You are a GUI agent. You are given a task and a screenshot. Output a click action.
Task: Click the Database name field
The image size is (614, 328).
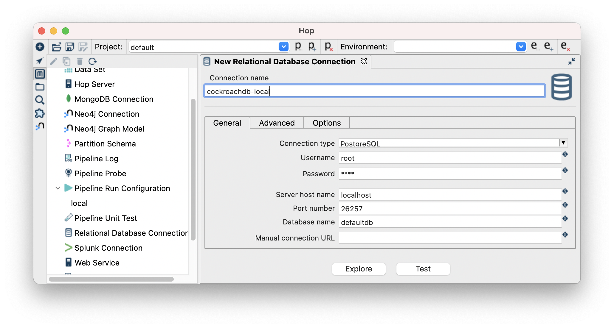450,222
